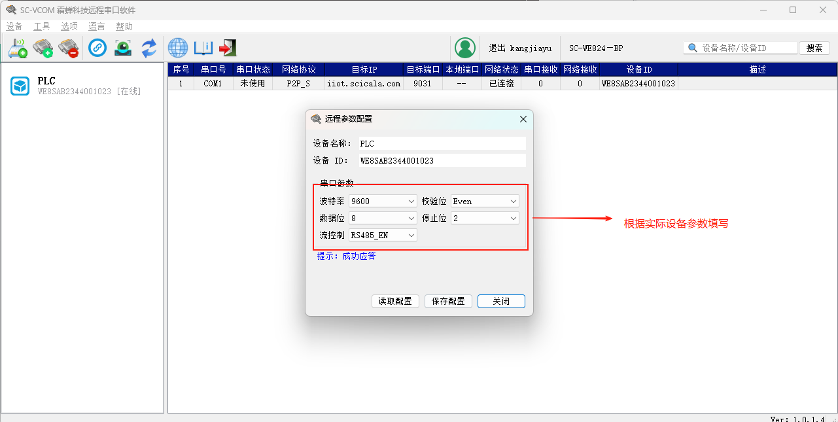
Task: Open the 帮助 menu
Action: (124, 27)
